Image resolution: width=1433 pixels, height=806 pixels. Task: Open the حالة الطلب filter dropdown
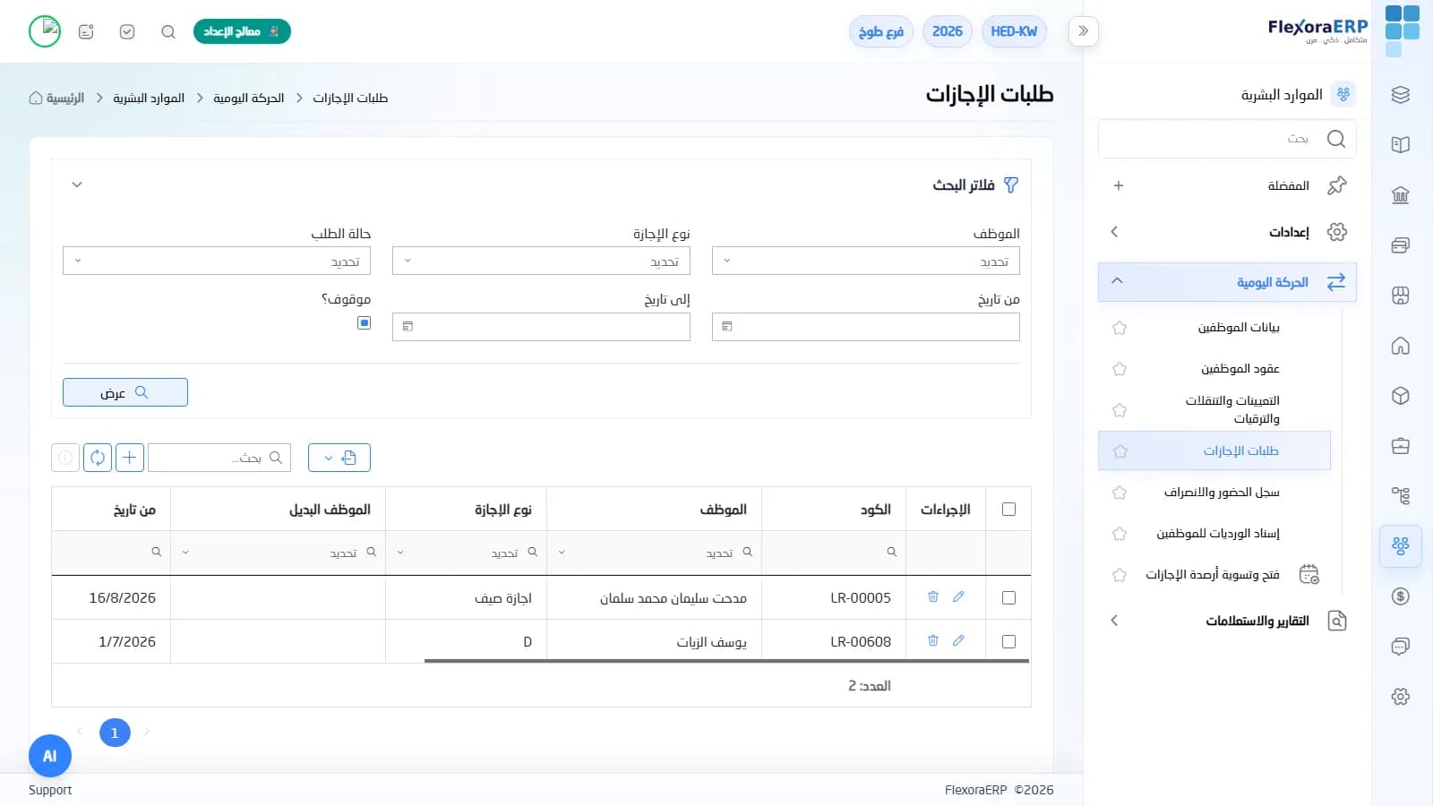217,261
